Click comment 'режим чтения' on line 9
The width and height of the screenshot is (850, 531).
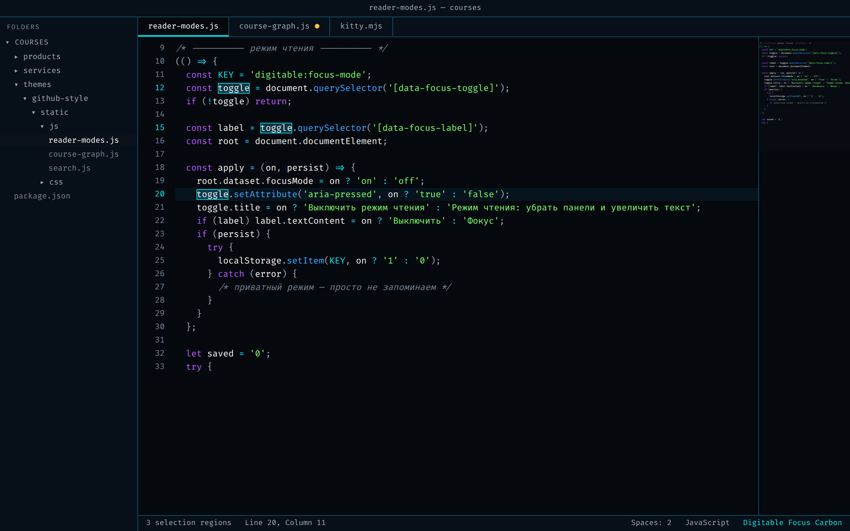click(x=282, y=48)
